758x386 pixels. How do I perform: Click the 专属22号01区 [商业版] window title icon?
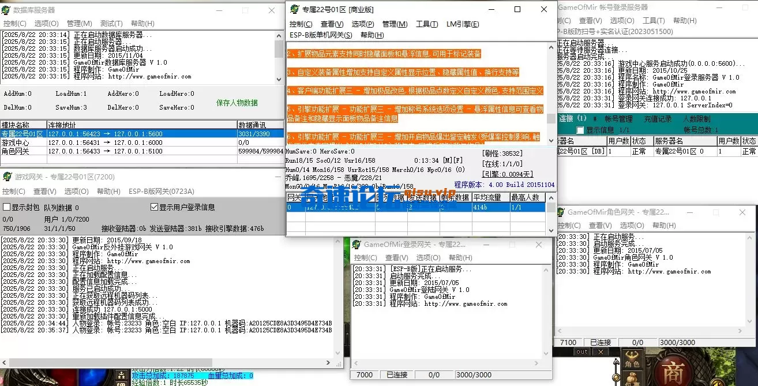point(295,9)
